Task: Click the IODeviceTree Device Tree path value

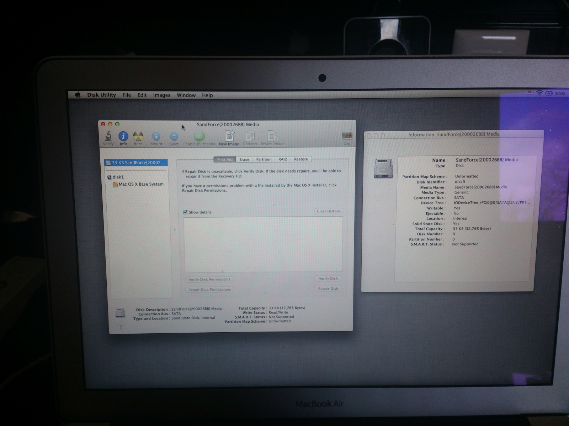Action: [492, 203]
